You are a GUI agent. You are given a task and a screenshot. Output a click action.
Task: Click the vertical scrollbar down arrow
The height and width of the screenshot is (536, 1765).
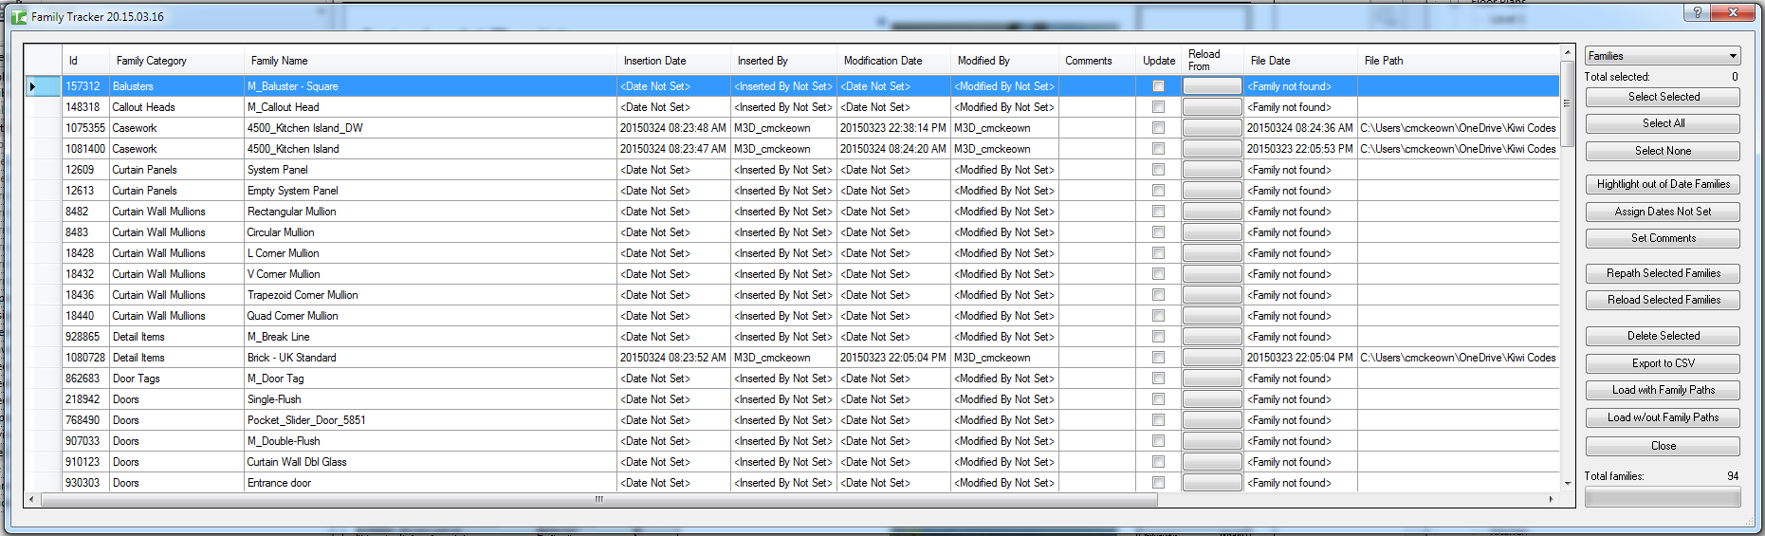[x=1567, y=483]
